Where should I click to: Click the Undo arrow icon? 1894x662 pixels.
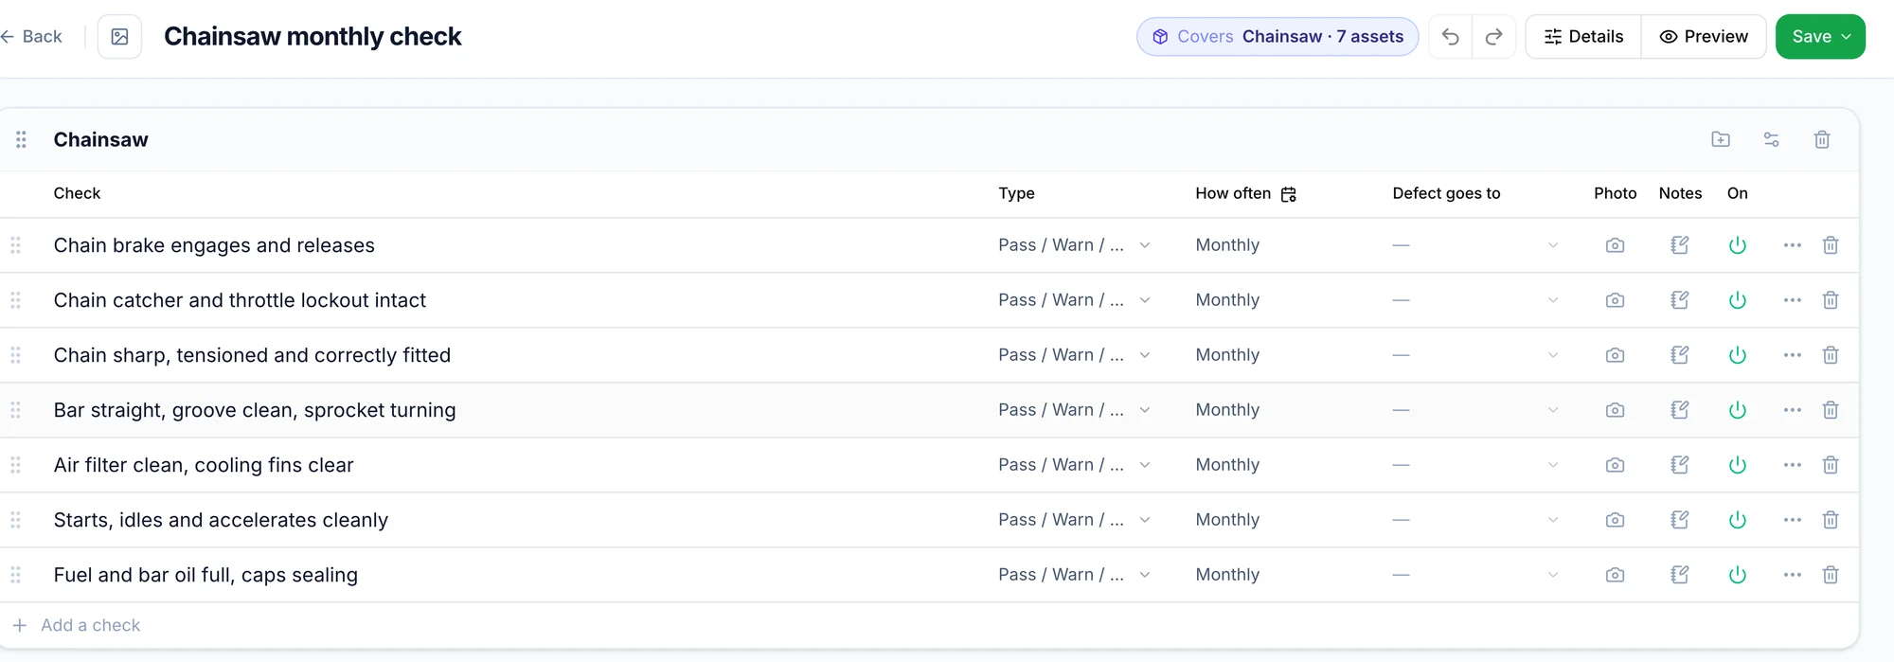click(x=1450, y=37)
